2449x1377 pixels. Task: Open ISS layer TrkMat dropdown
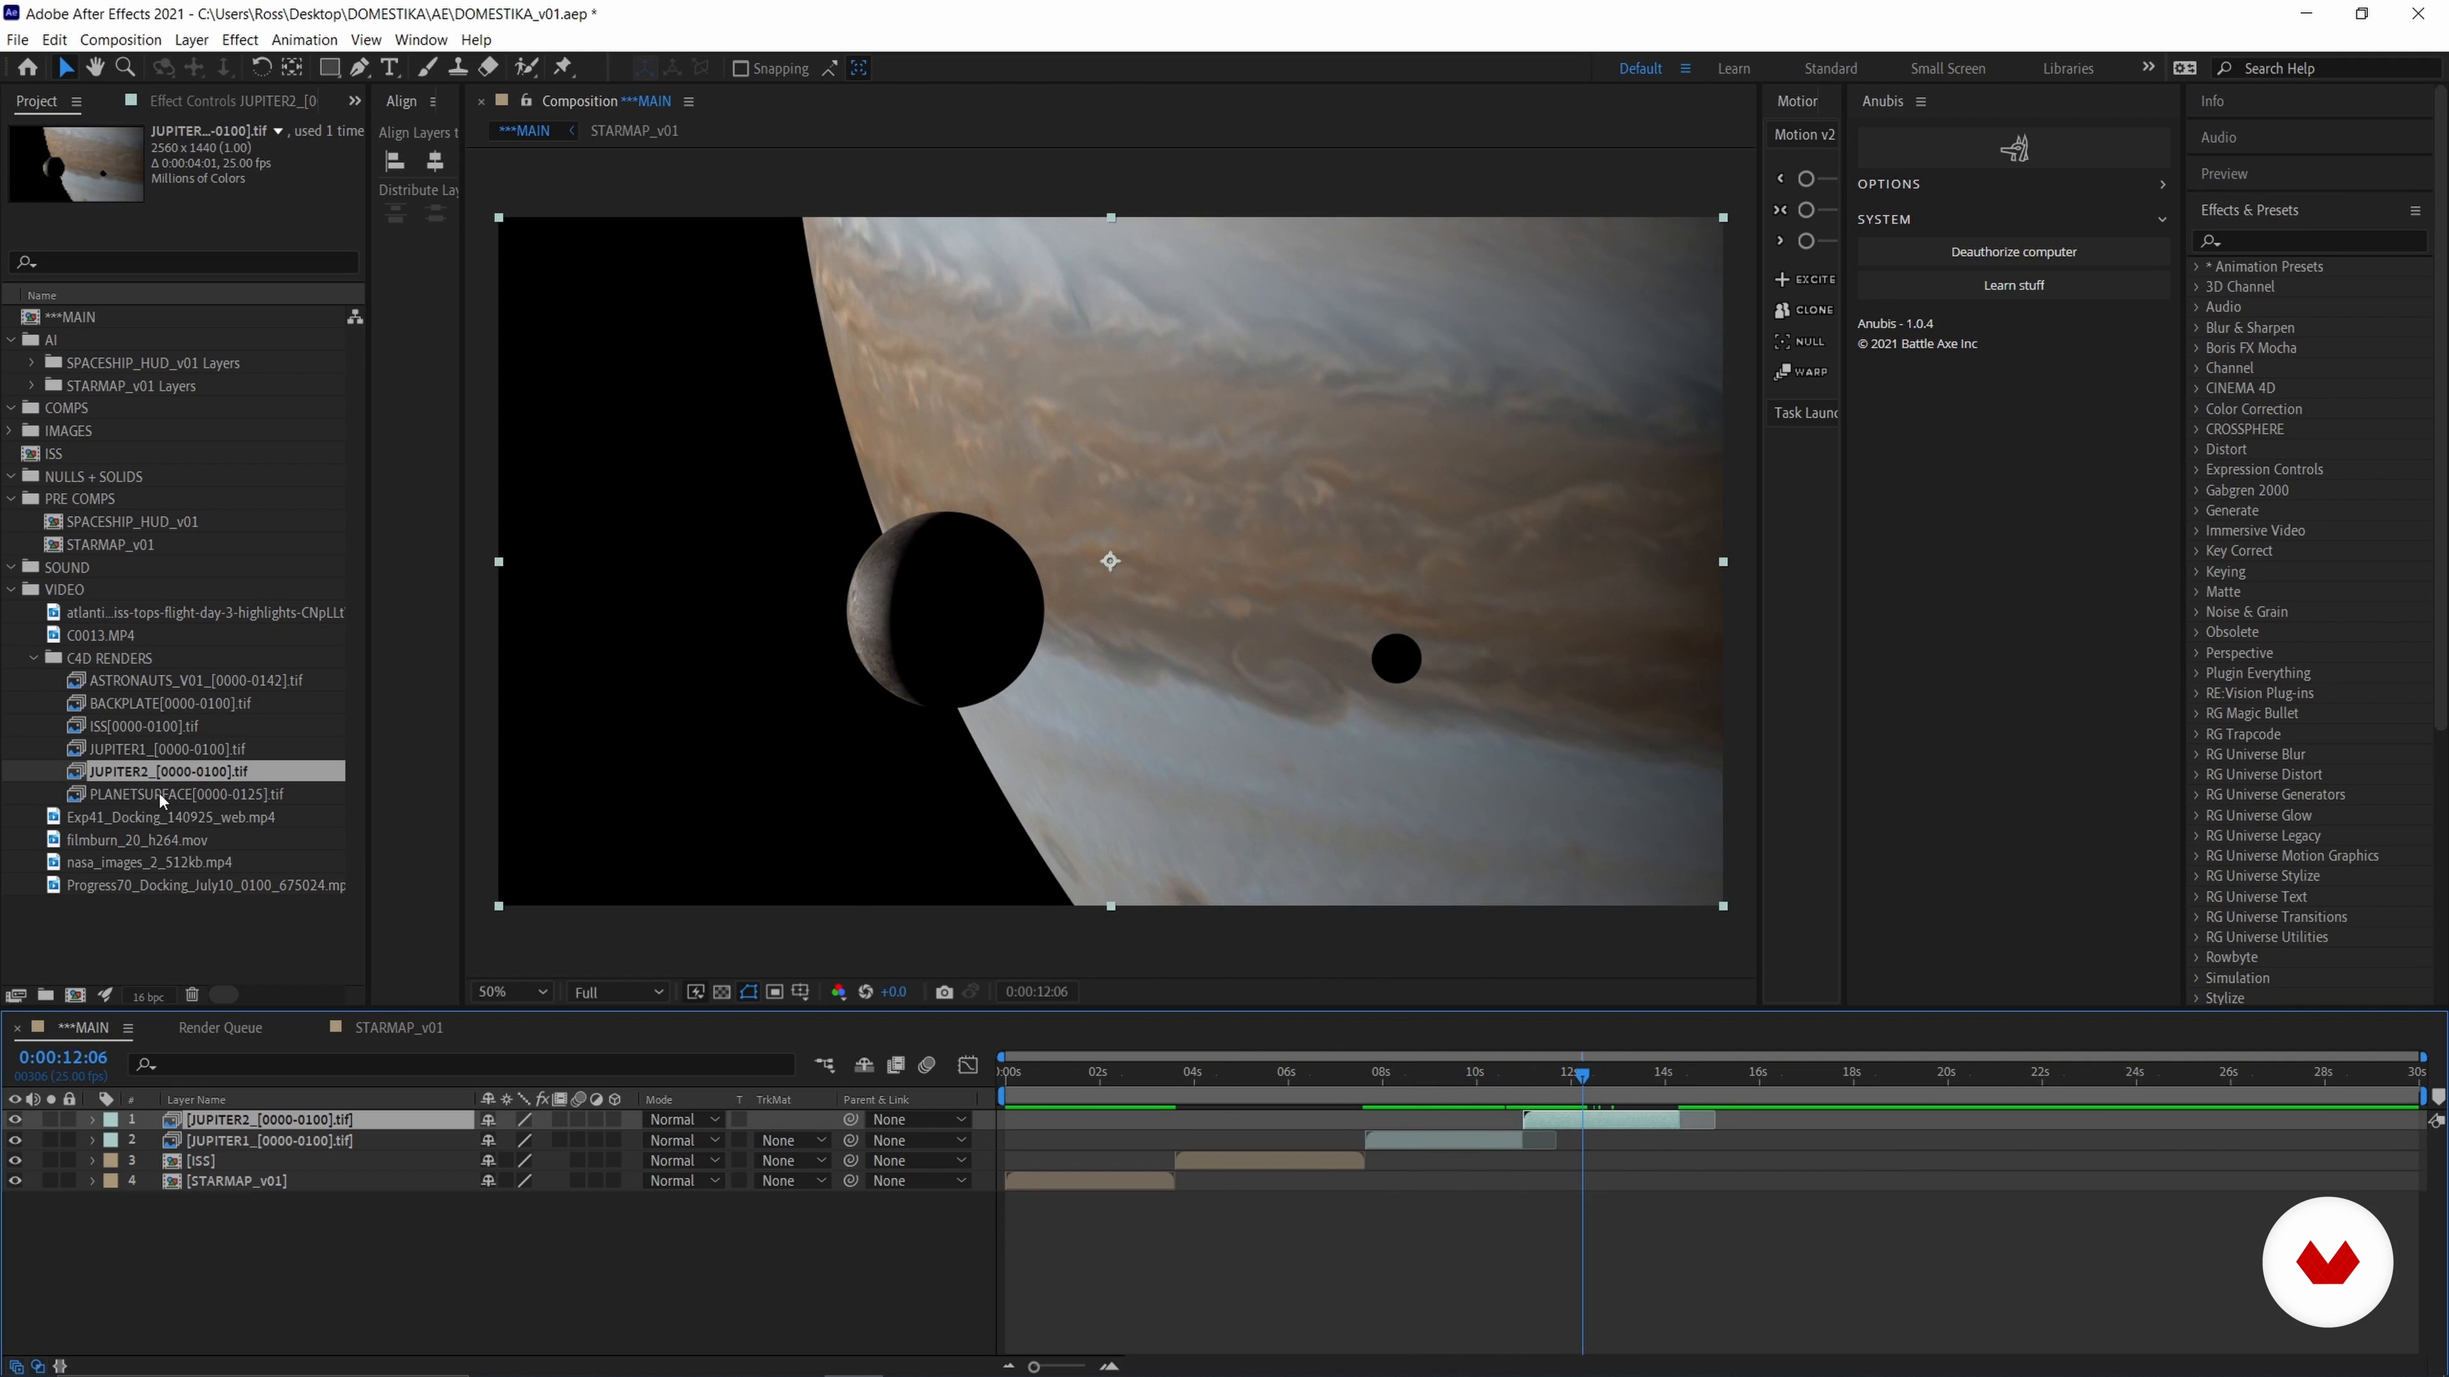tap(793, 1160)
